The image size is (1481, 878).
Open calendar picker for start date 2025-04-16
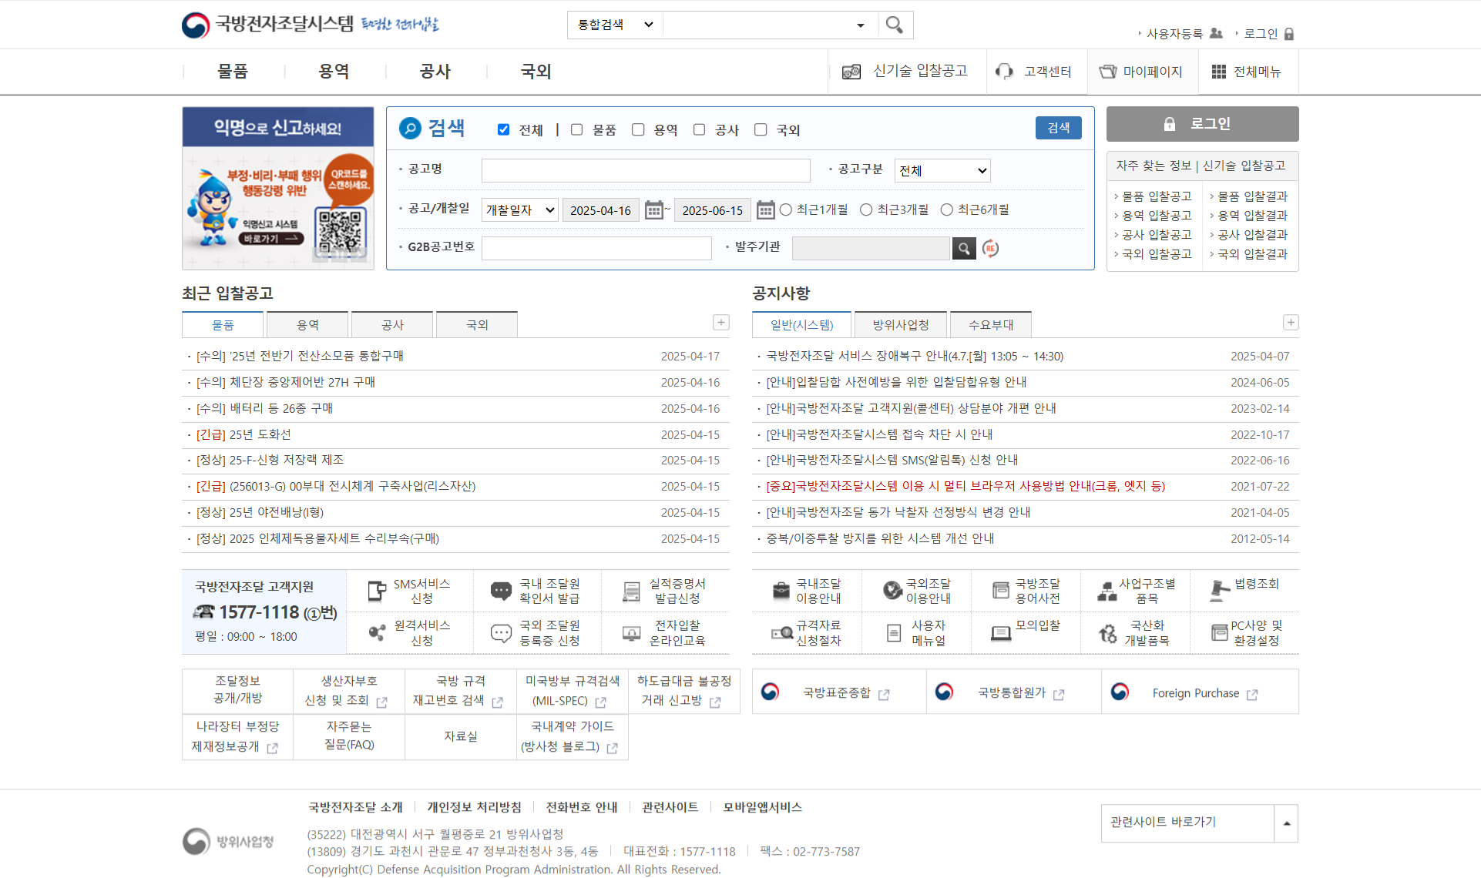(653, 209)
